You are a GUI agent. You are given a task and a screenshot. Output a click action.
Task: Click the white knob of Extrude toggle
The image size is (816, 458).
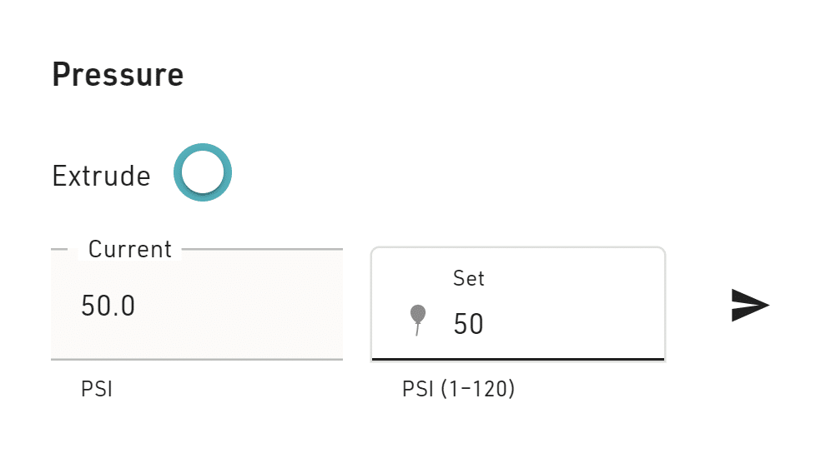[x=202, y=172]
